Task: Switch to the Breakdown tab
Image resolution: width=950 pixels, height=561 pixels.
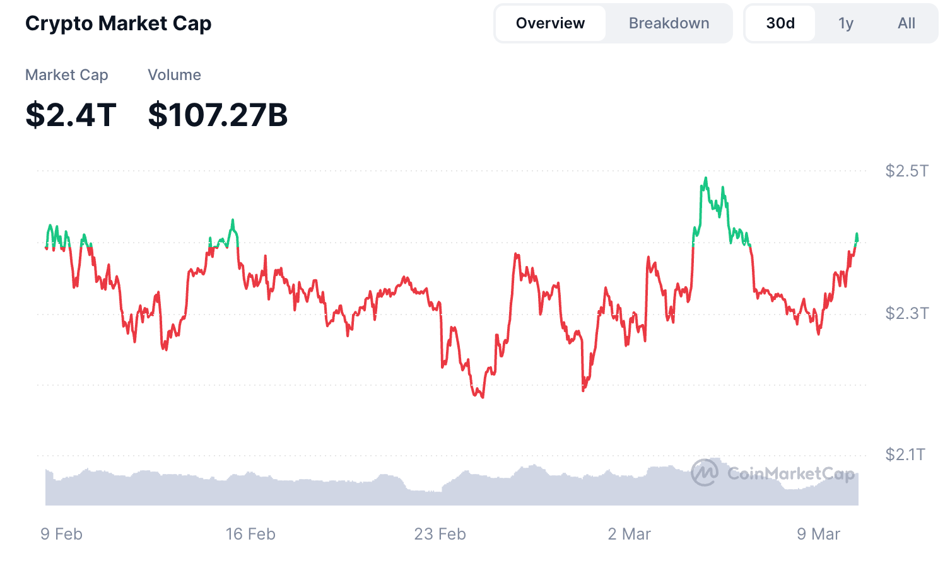Action: click(x=669, y=23)
